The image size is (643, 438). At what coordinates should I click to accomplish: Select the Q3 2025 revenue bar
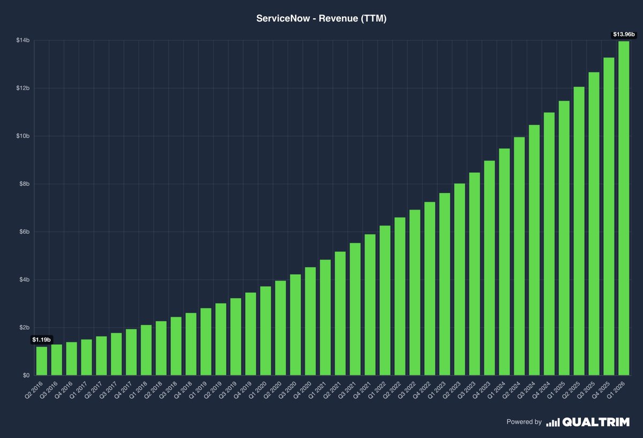[594, 224]
